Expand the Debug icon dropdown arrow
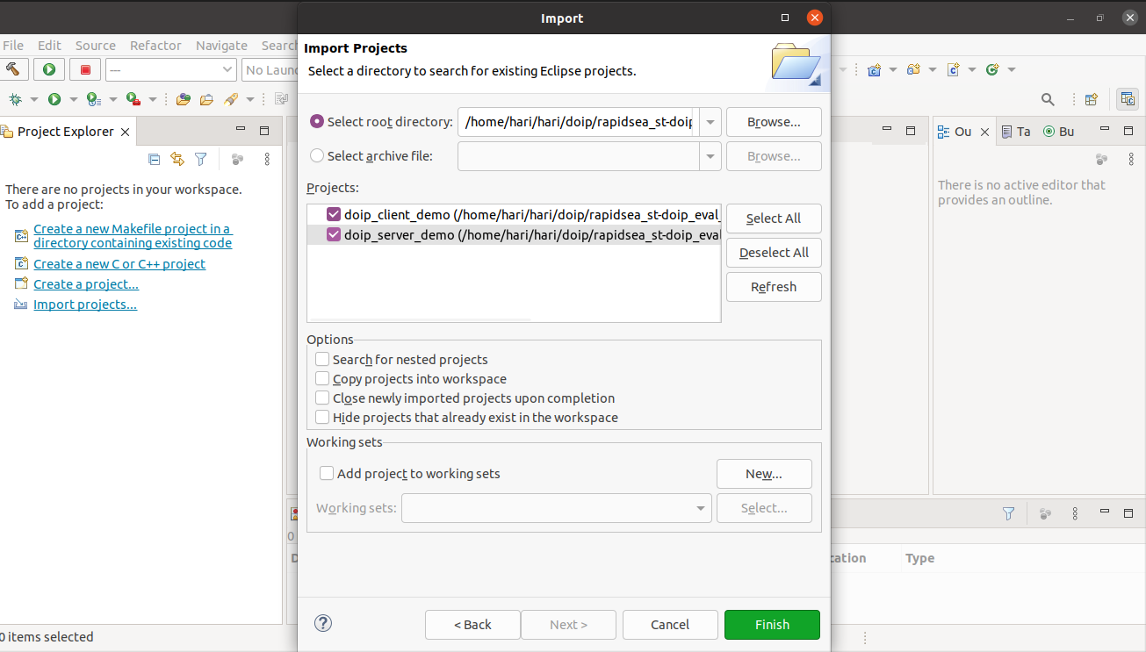The height and width of the screenshot is (652, 1146). tap(34, 99)
